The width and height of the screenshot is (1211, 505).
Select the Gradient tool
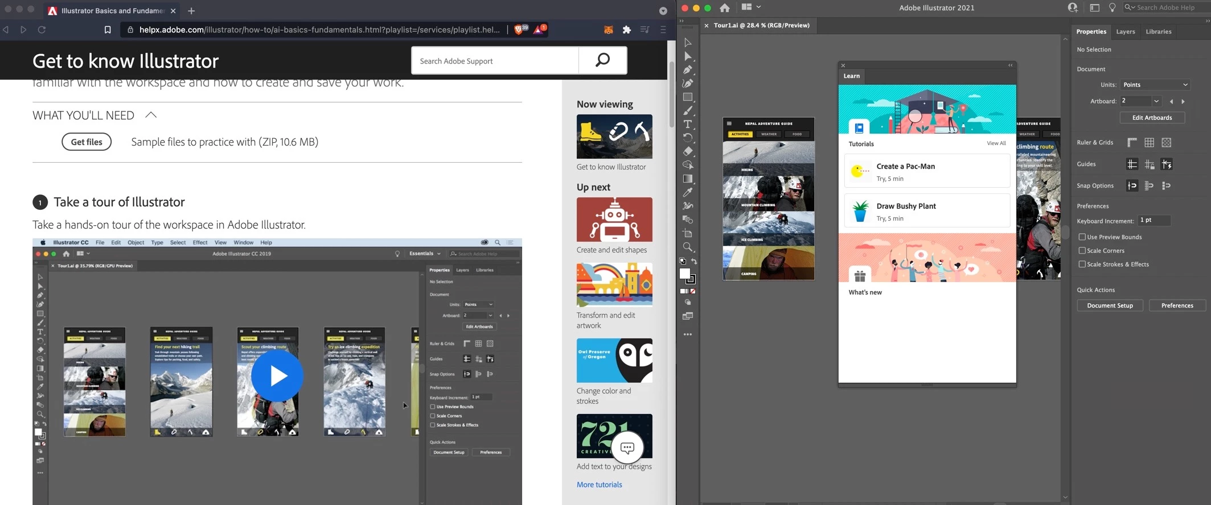(688, 179)
